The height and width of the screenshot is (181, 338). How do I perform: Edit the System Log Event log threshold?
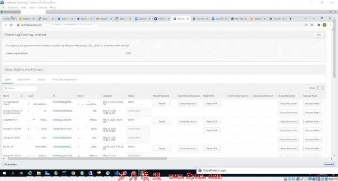(x=319, y=35)
